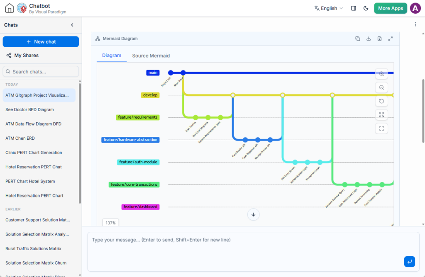Open ATM Chen ERD chat

click(39, 138)
